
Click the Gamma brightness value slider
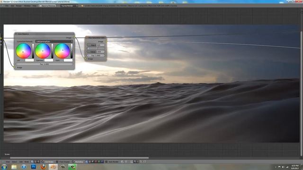click(52, 51)
